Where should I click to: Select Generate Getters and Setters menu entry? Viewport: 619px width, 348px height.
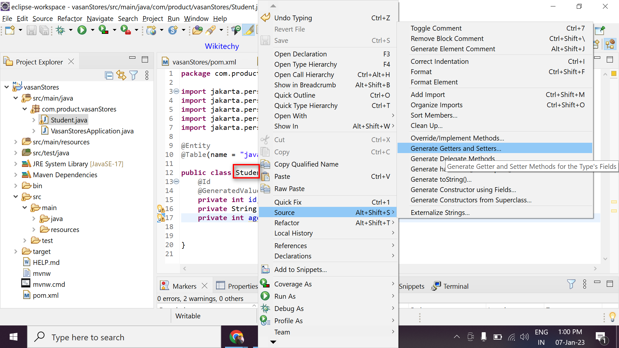[x=456, y=148]
